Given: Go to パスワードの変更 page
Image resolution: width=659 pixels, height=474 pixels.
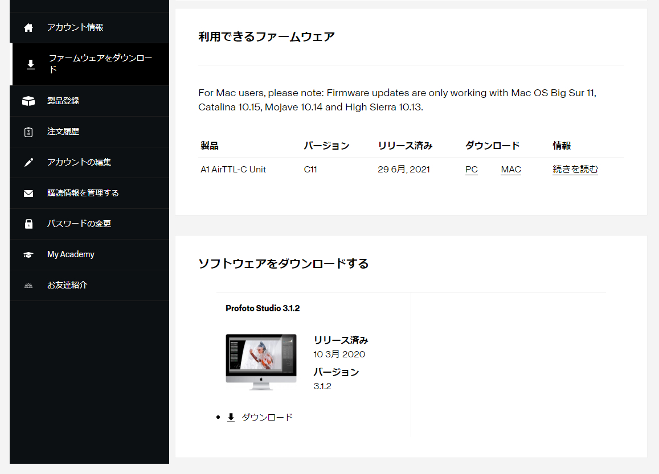Looking at the screenshot, I should point(89,224).
